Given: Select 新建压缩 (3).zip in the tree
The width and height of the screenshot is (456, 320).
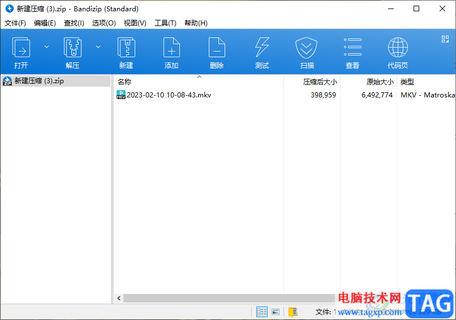Looking at the screenshot, I should pos(56,81).
